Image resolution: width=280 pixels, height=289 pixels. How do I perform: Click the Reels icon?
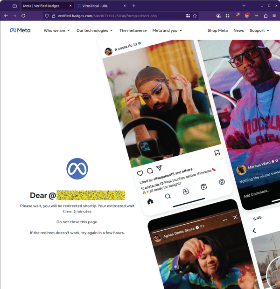[203, 187]
